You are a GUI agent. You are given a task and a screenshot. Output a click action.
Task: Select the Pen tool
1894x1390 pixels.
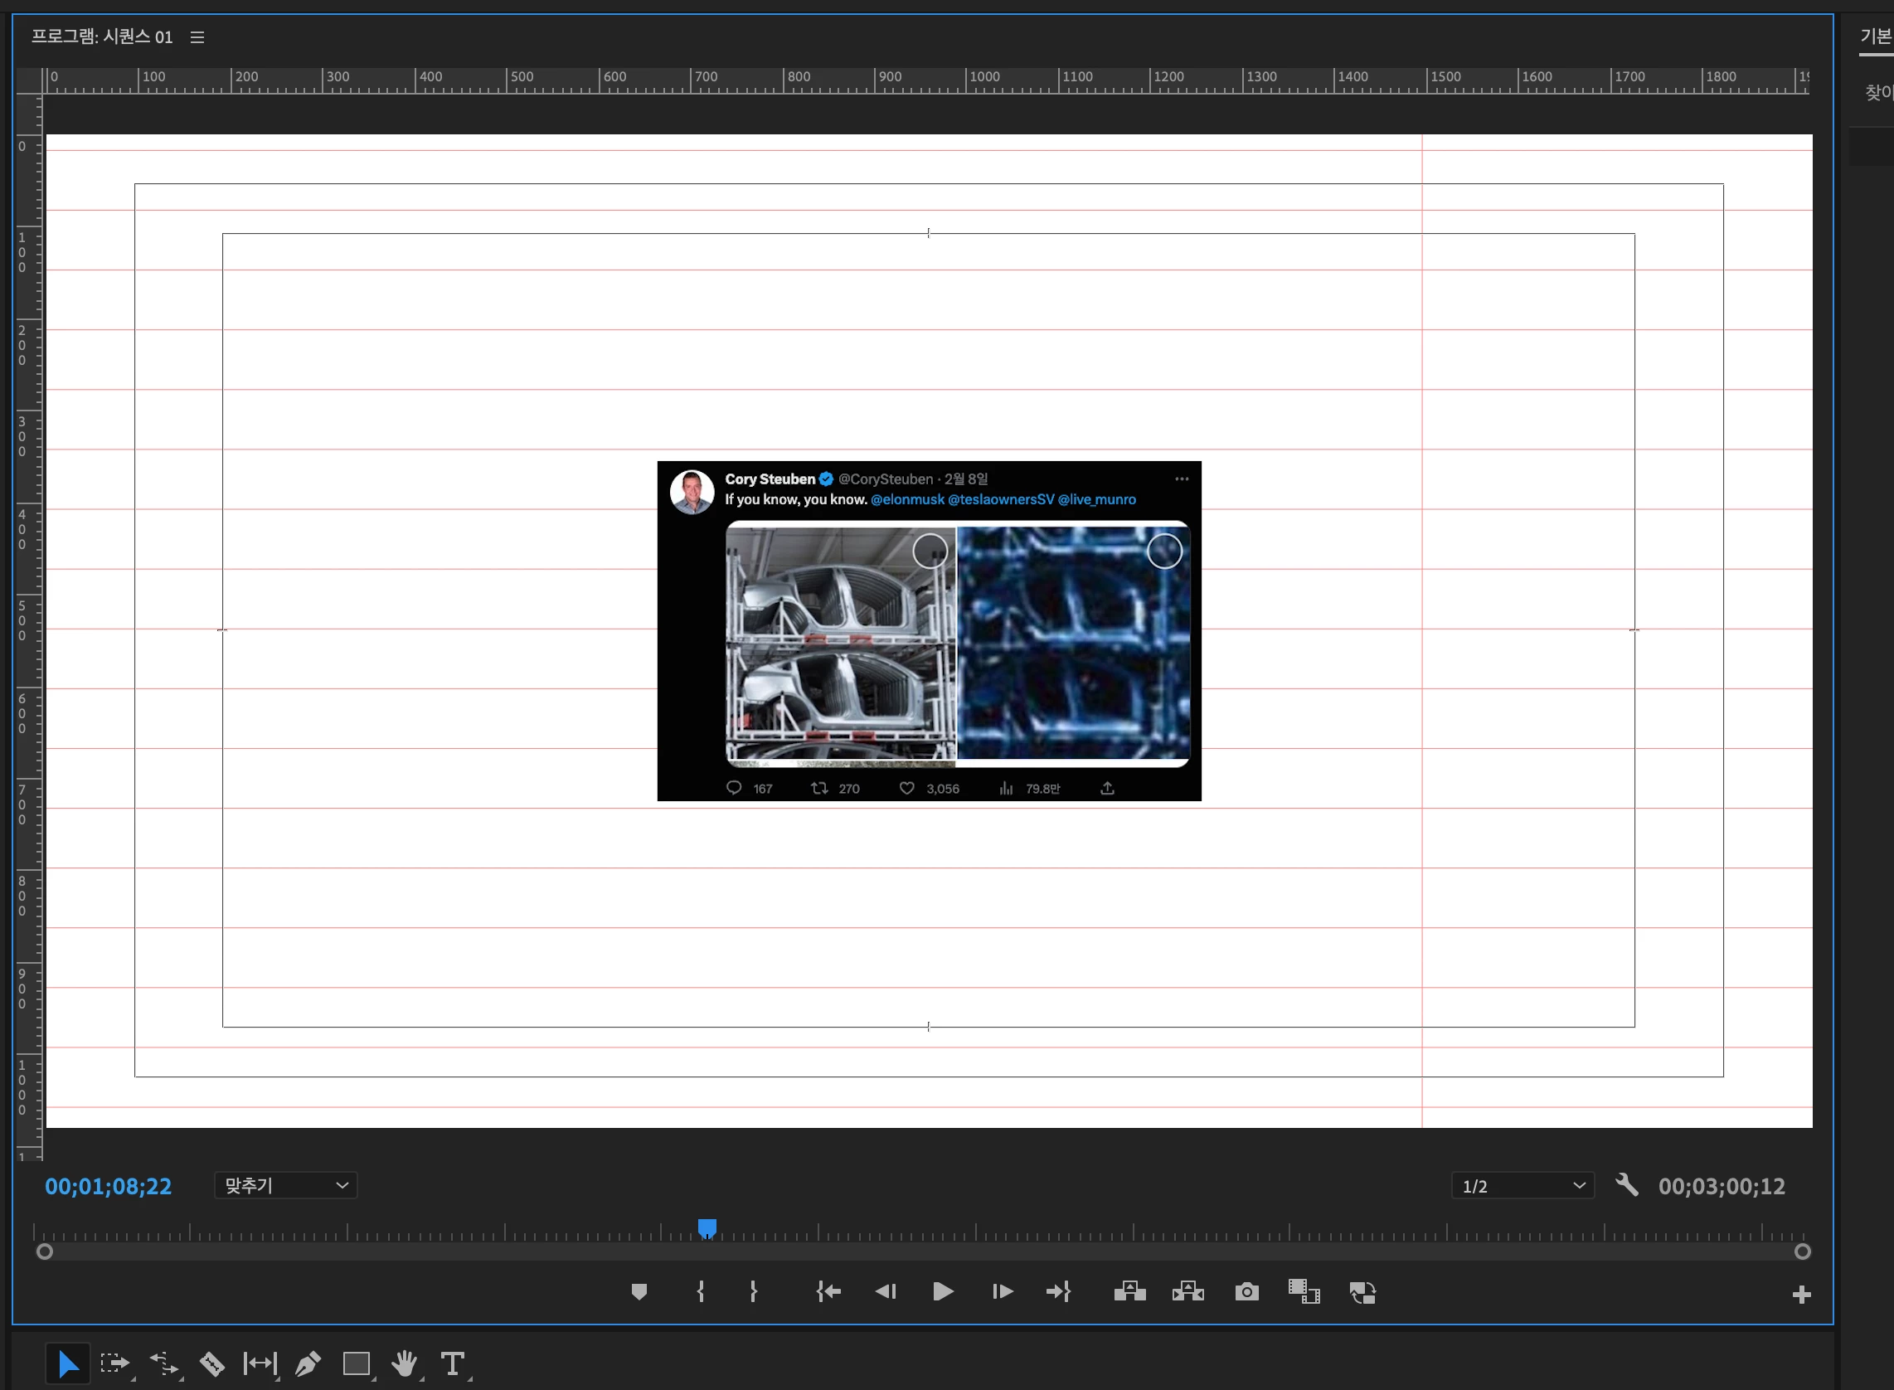pos(308,1363)
